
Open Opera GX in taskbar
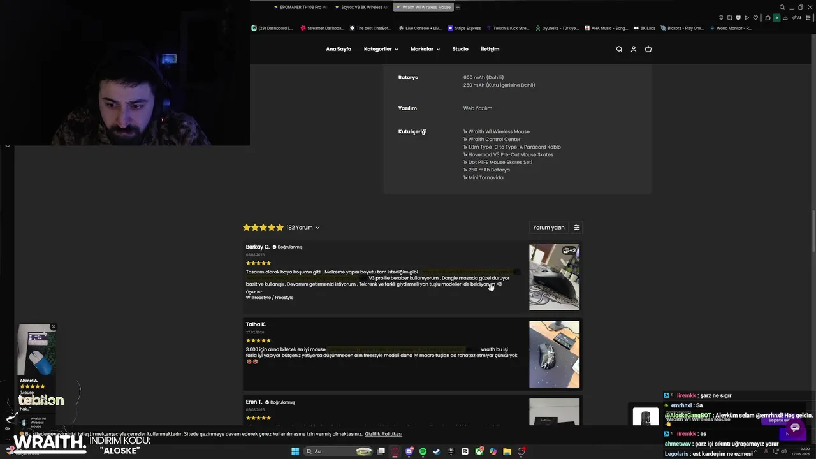click(395, 451)
